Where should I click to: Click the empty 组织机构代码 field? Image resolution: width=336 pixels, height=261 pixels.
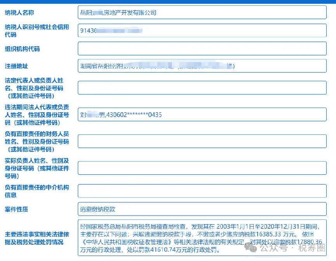(202, 48)
